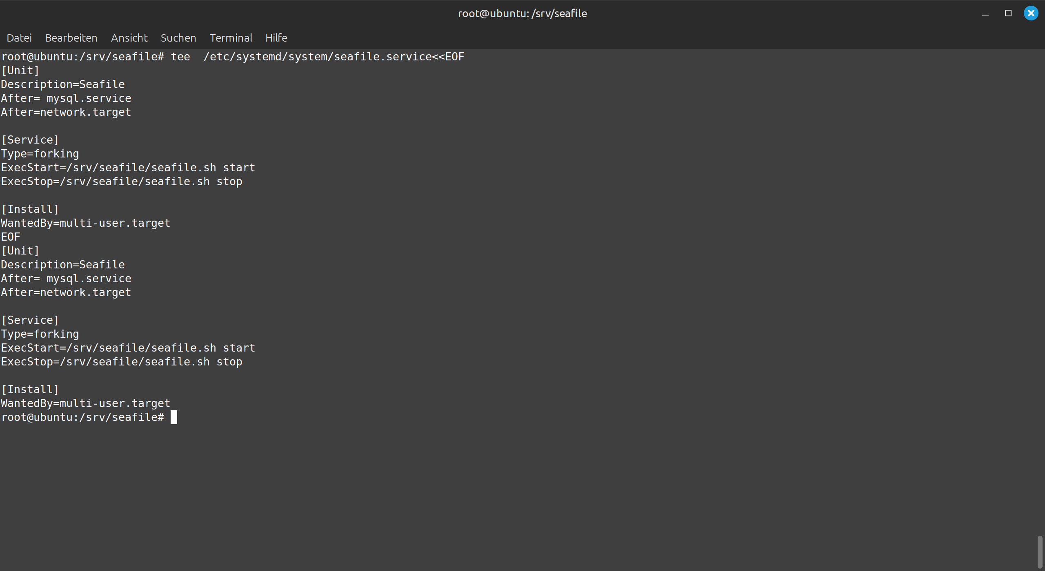This screenshot has width=1045, height=571.
Task: Maximize the terminal window
Action: pyautogui.click(x=1008, y=13)
